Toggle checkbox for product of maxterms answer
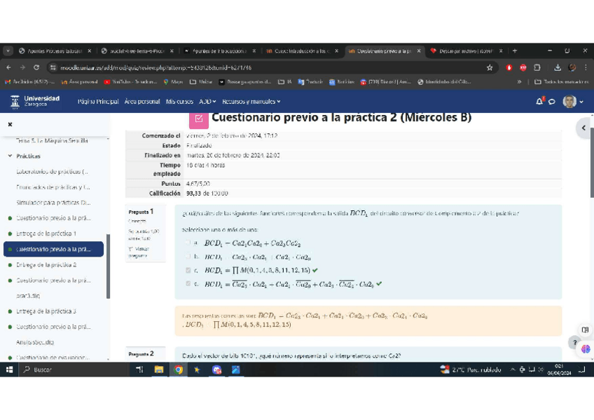594x420 pixels. [188, 270]
